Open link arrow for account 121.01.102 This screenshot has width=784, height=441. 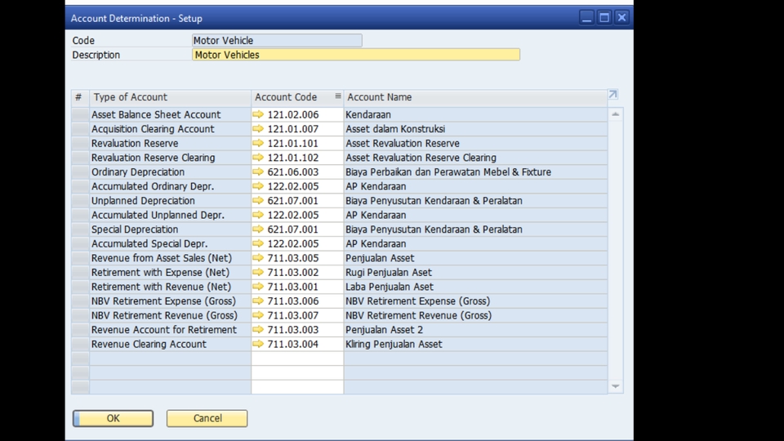click(x=257, y=158)
